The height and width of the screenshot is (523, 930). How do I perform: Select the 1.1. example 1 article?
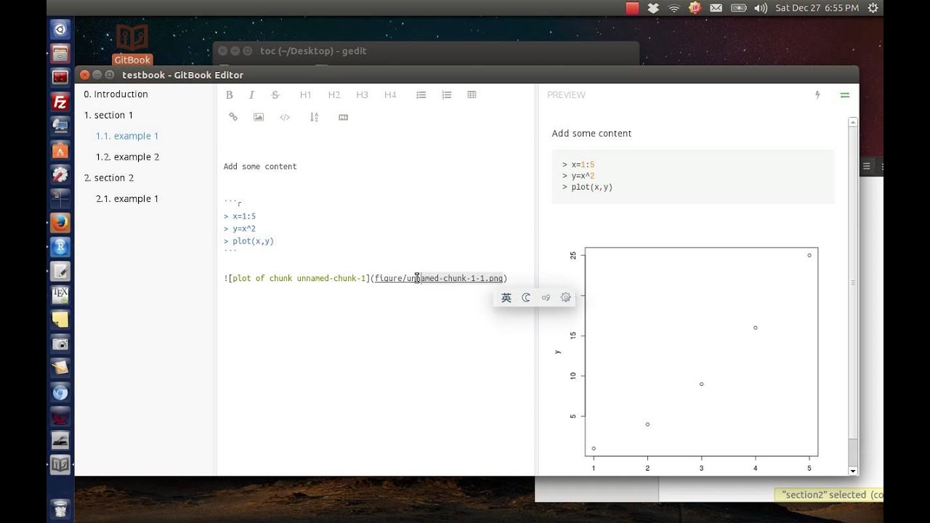[127, 136]
